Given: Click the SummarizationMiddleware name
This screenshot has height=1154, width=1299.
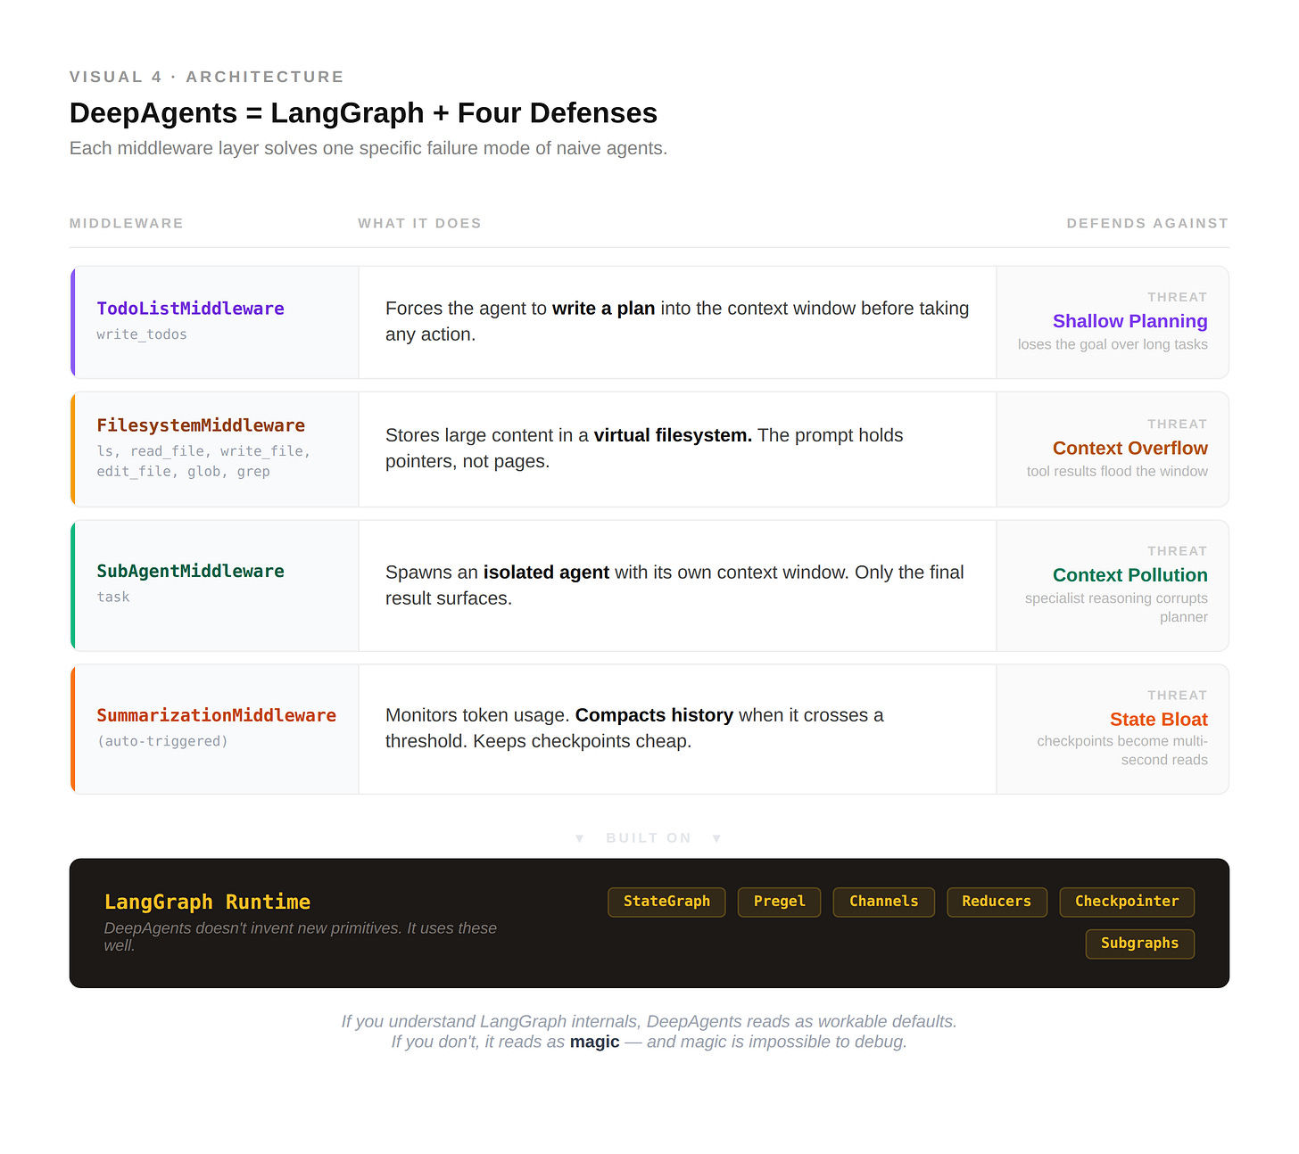Looking at the screenshot, I should (216, 715).
